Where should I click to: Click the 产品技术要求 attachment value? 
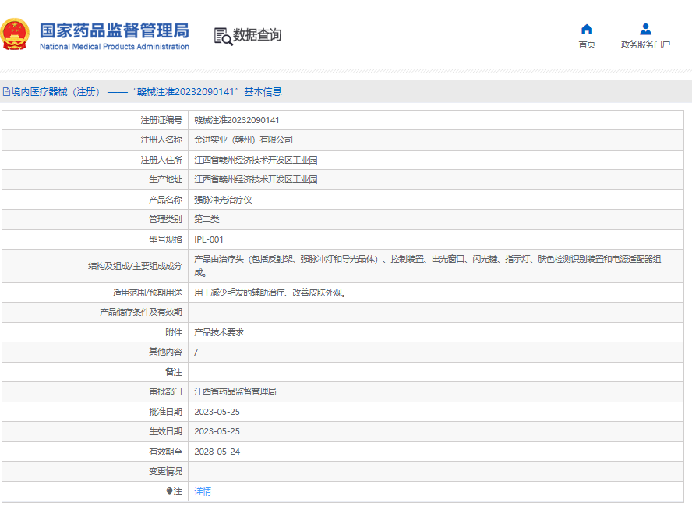(219, 332)
